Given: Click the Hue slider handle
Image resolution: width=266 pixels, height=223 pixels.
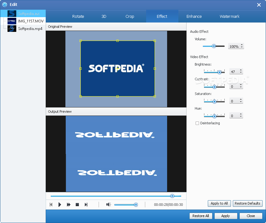Looking at the screenshot, I should click(x=214, y=116).
